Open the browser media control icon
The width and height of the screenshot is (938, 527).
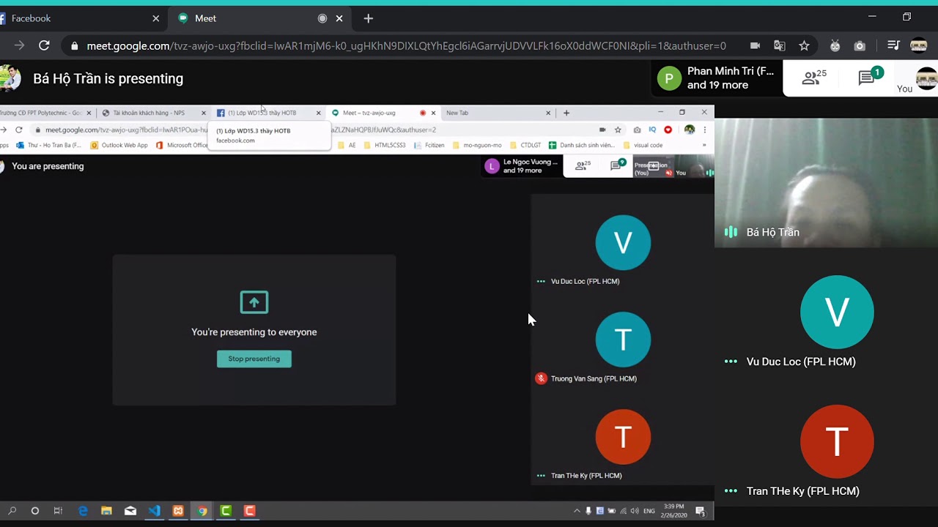pos(893,45)
